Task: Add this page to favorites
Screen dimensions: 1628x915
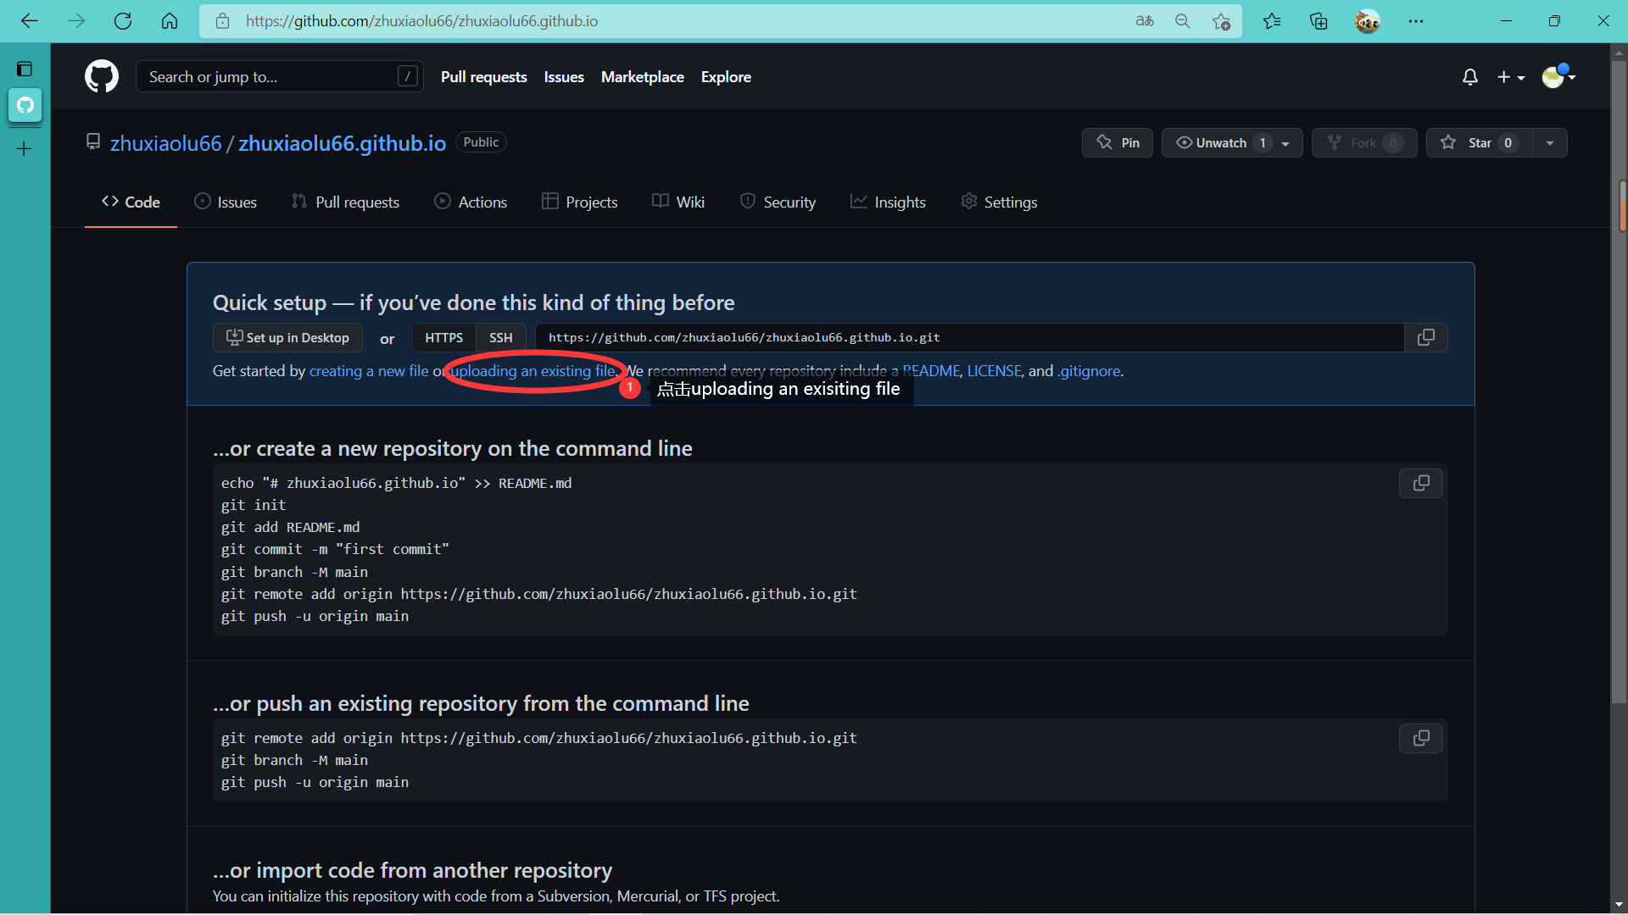Action: (1221, 21)
